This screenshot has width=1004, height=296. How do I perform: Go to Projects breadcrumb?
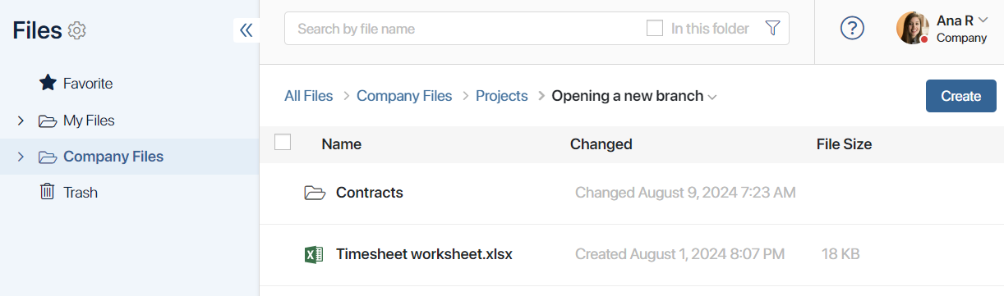501,96
